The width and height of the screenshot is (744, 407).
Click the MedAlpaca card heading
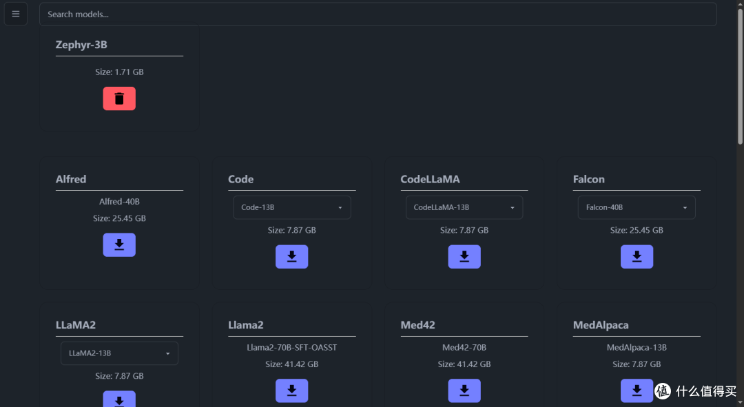tap(601, 325)
